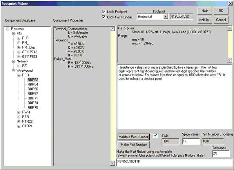The height and width of the screenshot is (170, 234).
Task: Click the Description panel scroll up arrow
Action: point(230,28)
